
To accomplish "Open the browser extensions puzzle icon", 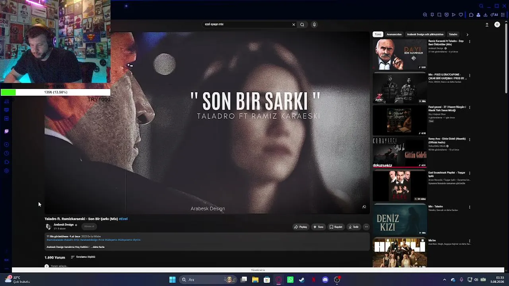I will 471,15.
